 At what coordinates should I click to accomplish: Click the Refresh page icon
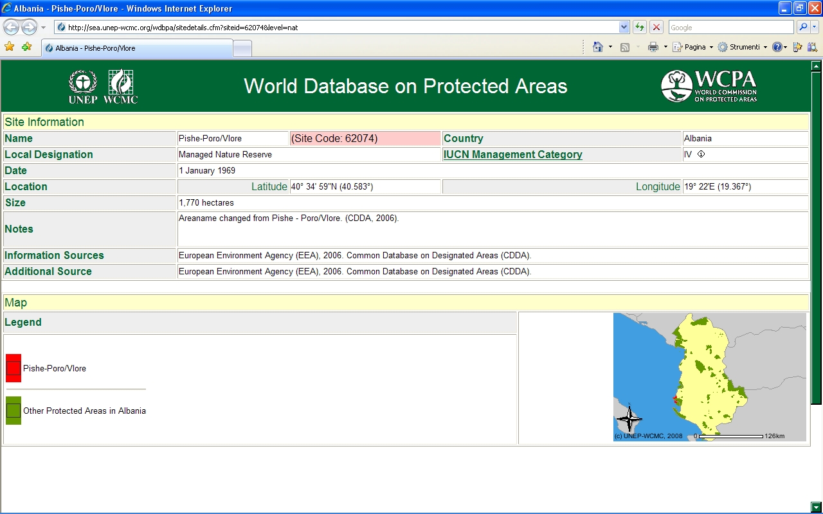click(x=640, y=28)
